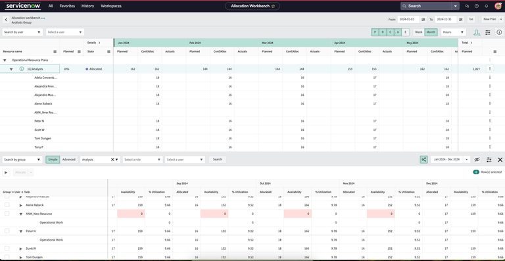
Task: Open row actions menu for Peter N
Action: click(489, 121)
